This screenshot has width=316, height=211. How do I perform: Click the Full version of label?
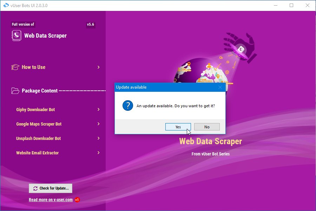tap(23, 24)
